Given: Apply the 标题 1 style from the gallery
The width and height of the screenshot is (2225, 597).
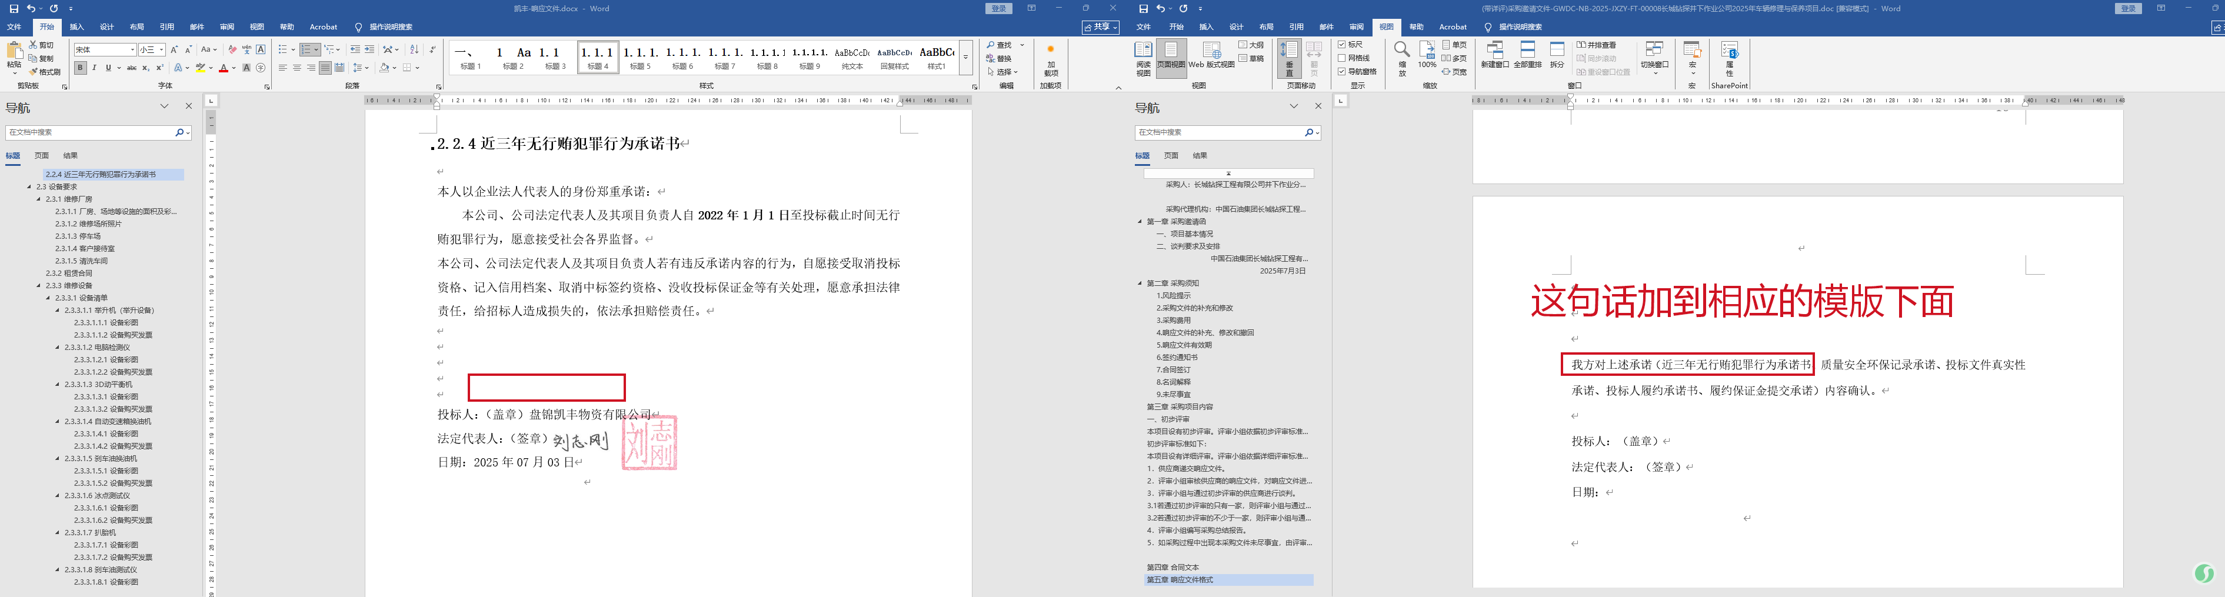Looking at the screenshot, I should 471,58.
